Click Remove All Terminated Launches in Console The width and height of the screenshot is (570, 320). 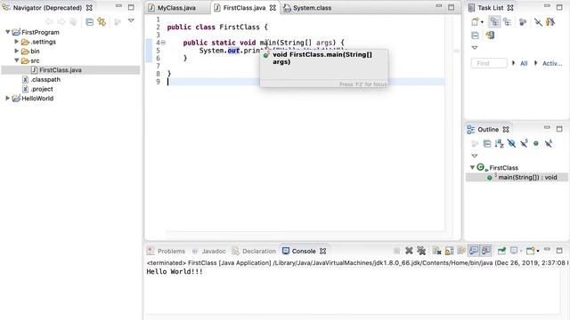pyautogui.click(x=421, y=251)
